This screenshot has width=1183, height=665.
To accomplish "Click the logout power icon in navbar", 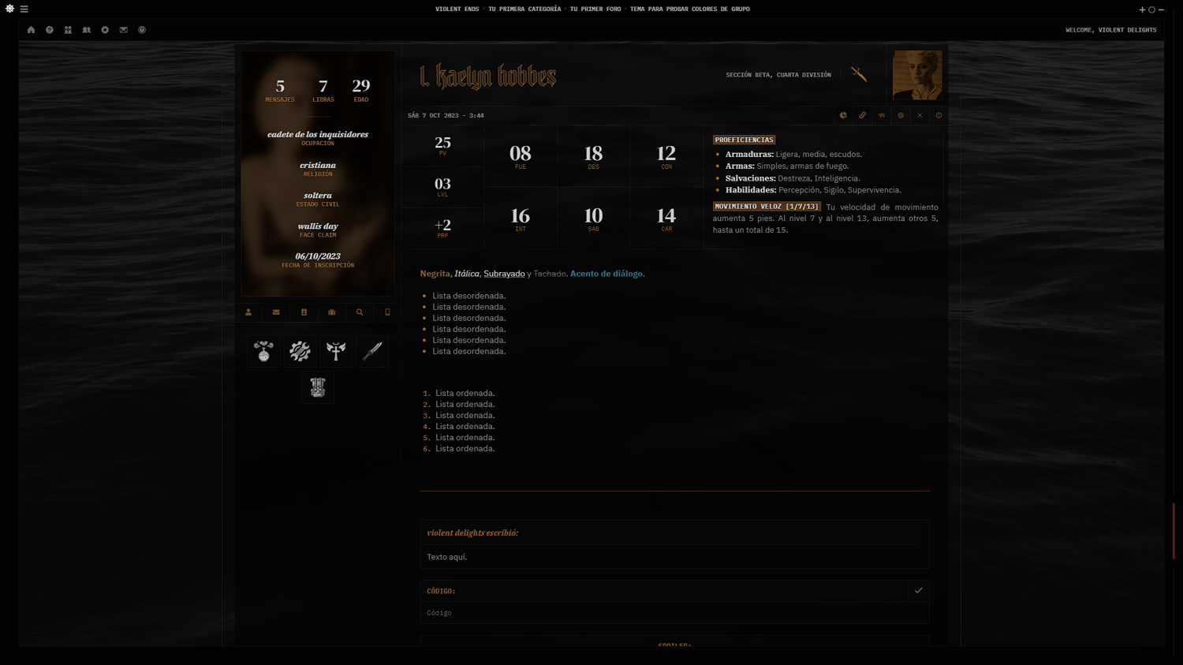I will (142, 30).
